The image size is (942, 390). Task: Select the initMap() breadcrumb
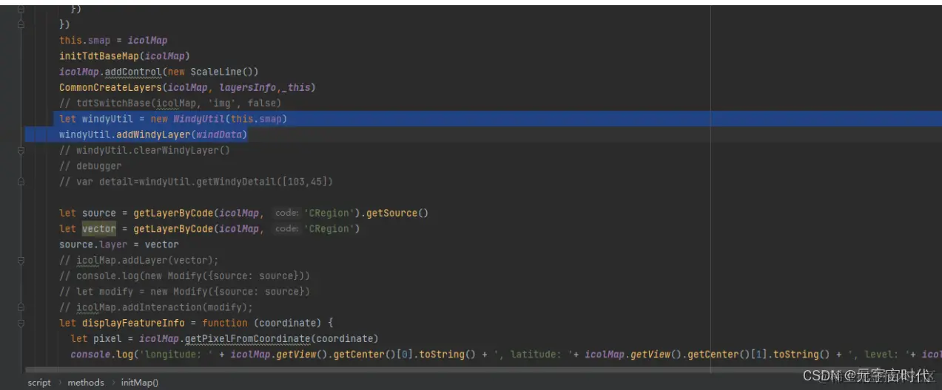[x=140, y=383]
